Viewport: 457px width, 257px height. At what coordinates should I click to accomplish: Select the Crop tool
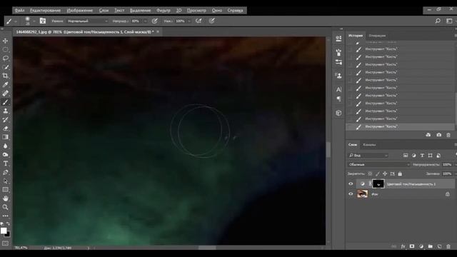[x=5, y=76]
